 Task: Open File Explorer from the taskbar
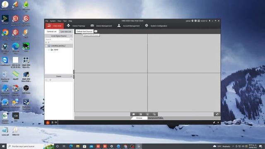pyautogui.click(x=78, y=146)
